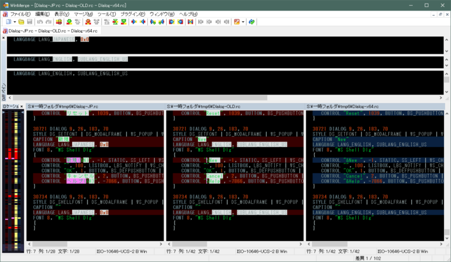The width and height of the screenshot is (451, 262).
Task: Select the Dialog-JP.rc comparison document tab
Action: (x=50, y=30)
